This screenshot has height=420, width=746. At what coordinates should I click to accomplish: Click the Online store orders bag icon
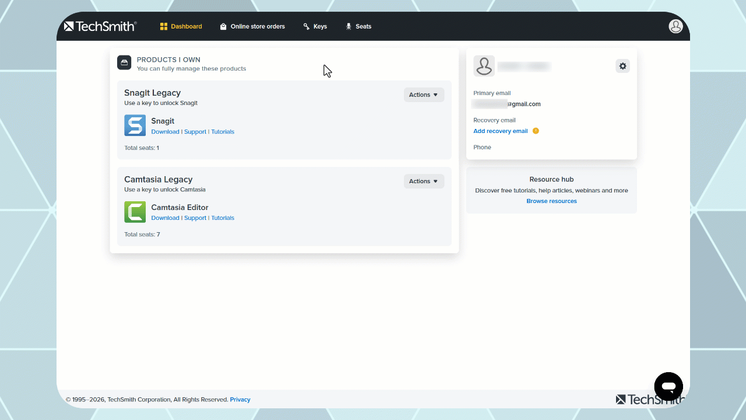pyautogui.click(x=223, y=26)
